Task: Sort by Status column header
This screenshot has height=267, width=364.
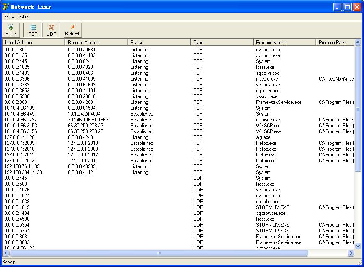Action: click(x=159, y=43)
